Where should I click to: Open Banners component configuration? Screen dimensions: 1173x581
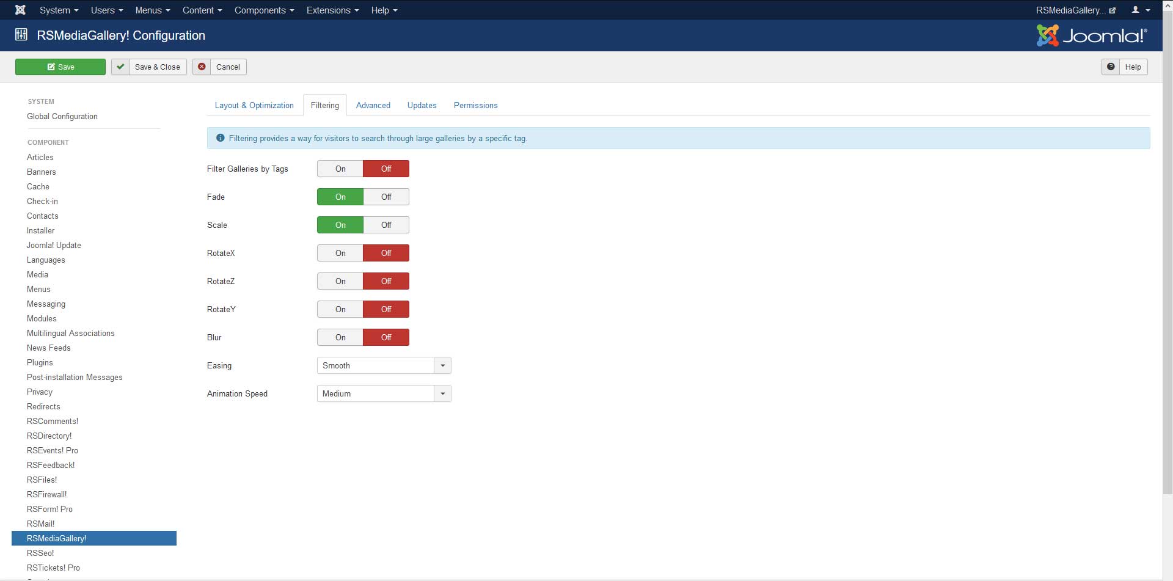coord(42,172)
